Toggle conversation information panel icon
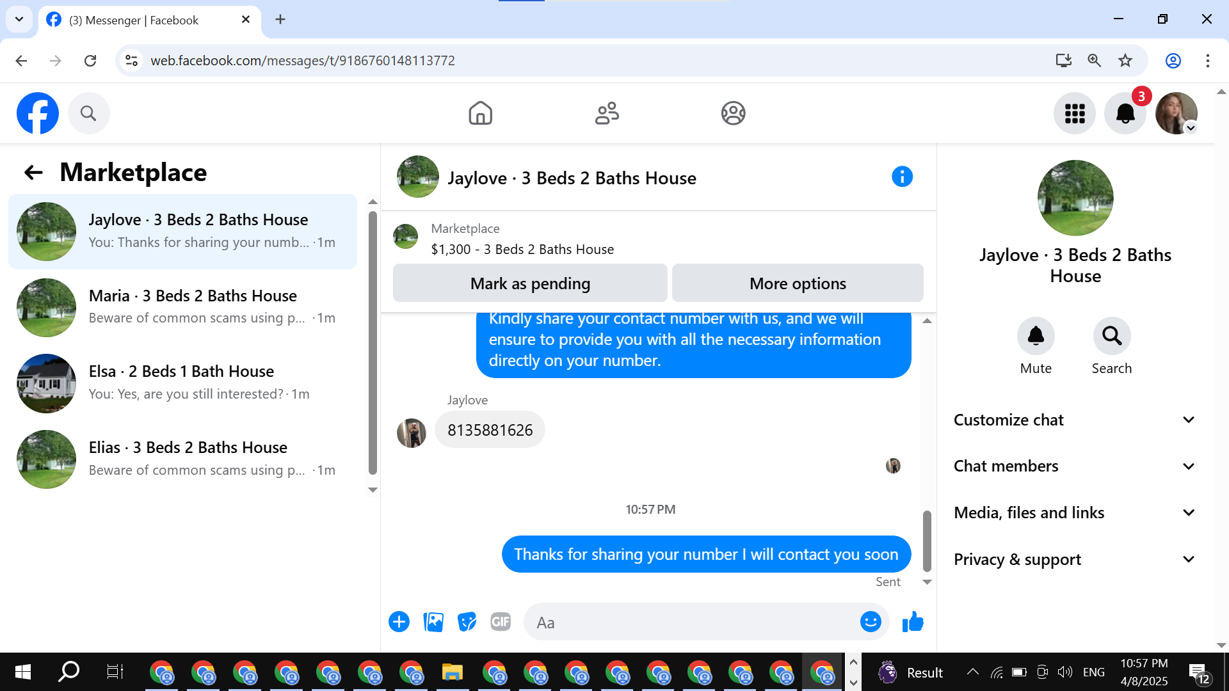1229x691 pixels. coord(902,177)
